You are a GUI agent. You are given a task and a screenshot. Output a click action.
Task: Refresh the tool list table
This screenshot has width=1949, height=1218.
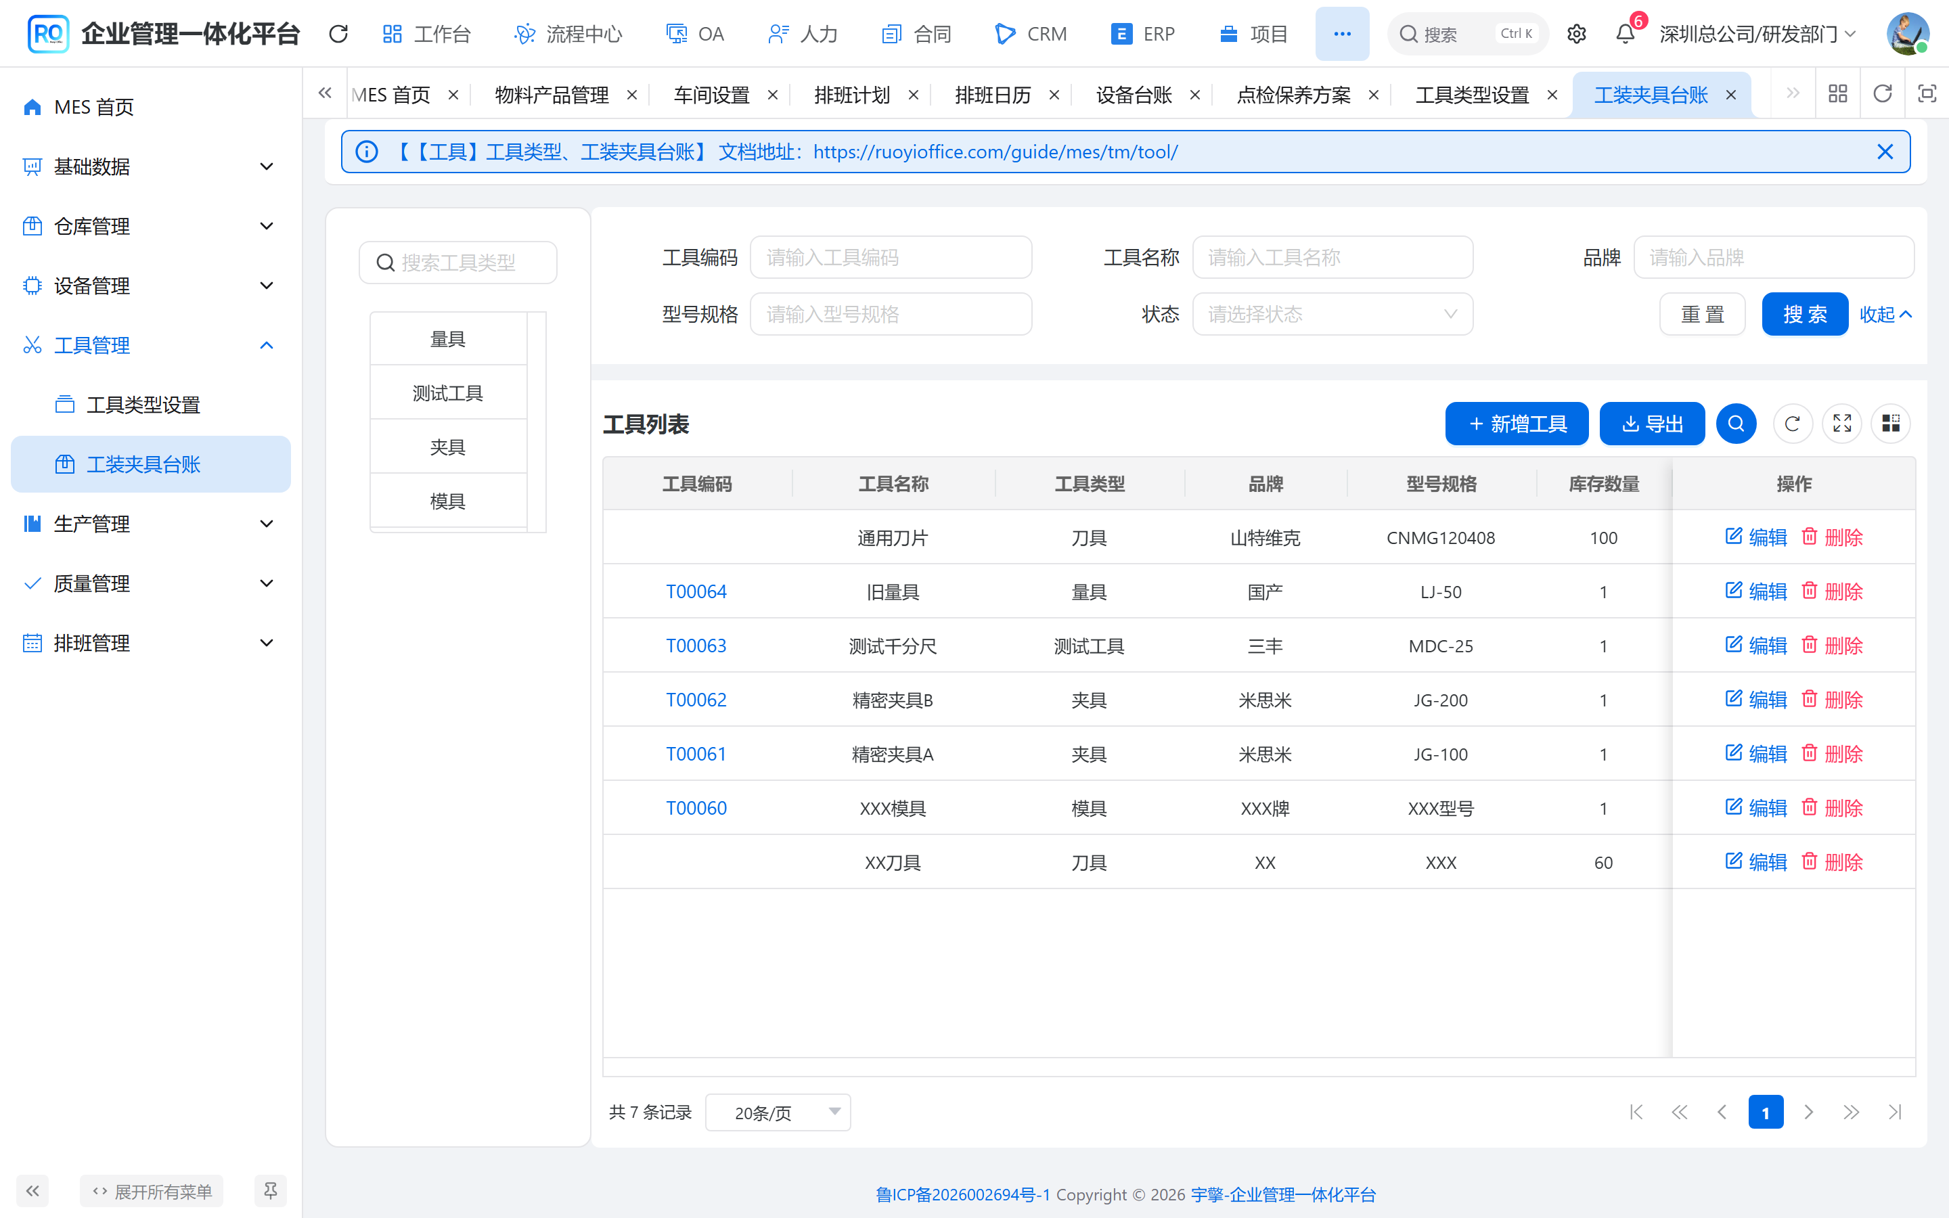1792,424
